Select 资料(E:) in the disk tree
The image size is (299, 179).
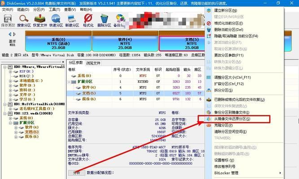[x=27, y=90]
